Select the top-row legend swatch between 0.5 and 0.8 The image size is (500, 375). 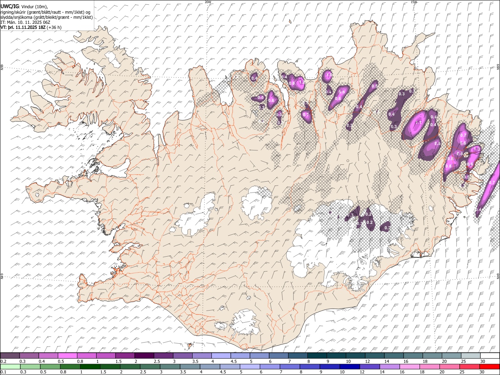[68, 355]
